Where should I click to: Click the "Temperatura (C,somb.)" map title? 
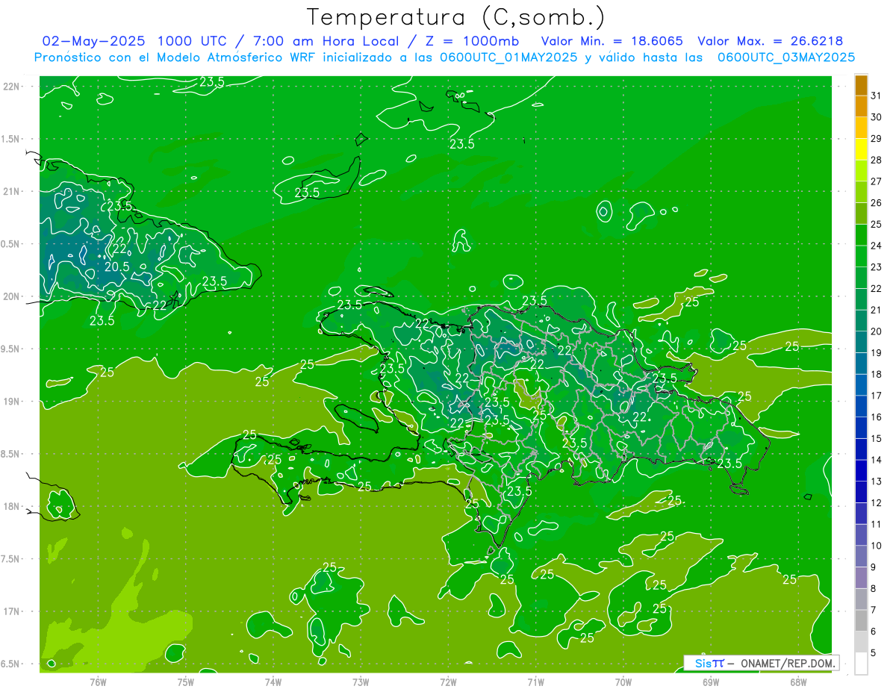pos(456,16)
